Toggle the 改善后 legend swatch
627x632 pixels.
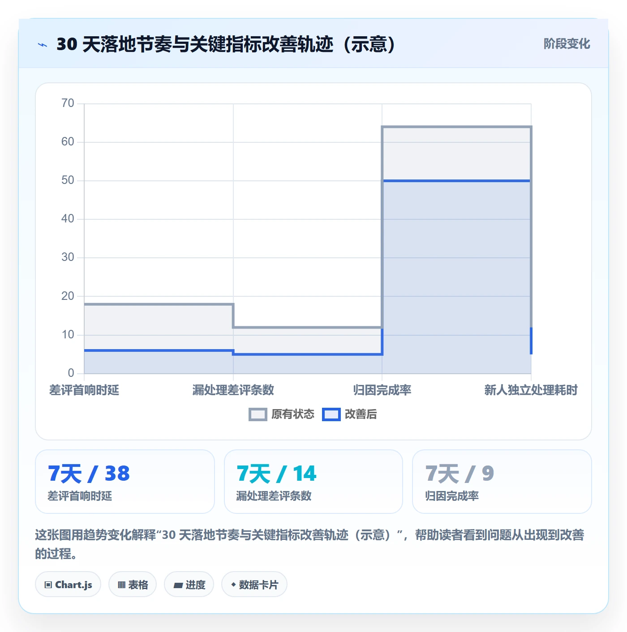tap(331, 414)
